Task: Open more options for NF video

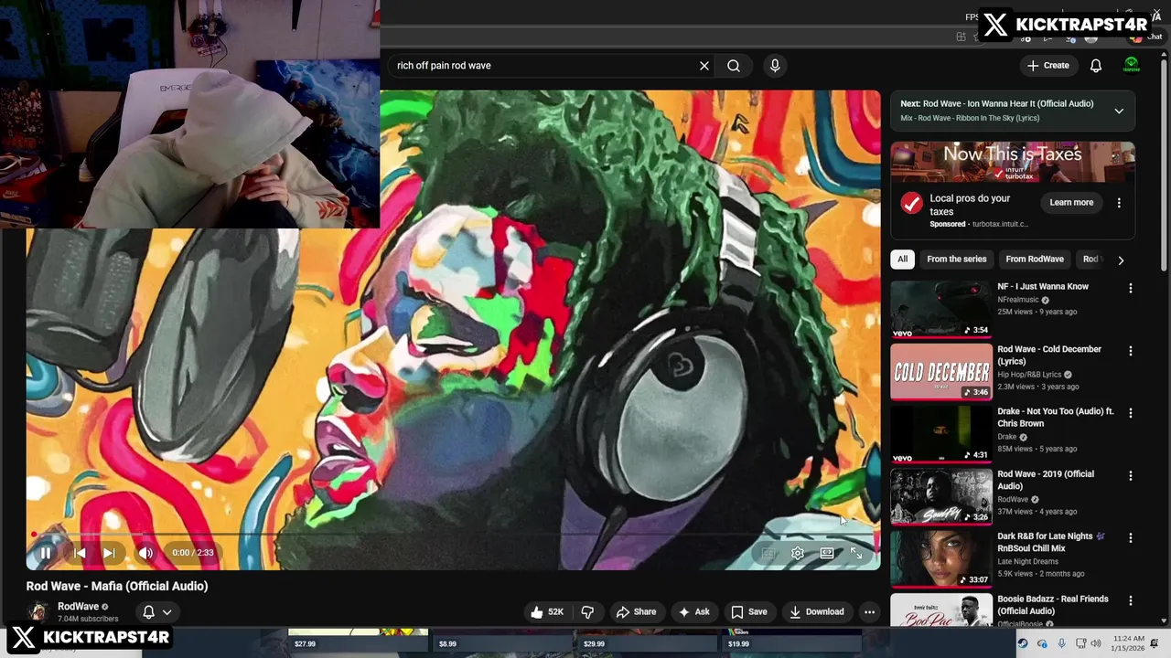Action: tap(1131, 288)
